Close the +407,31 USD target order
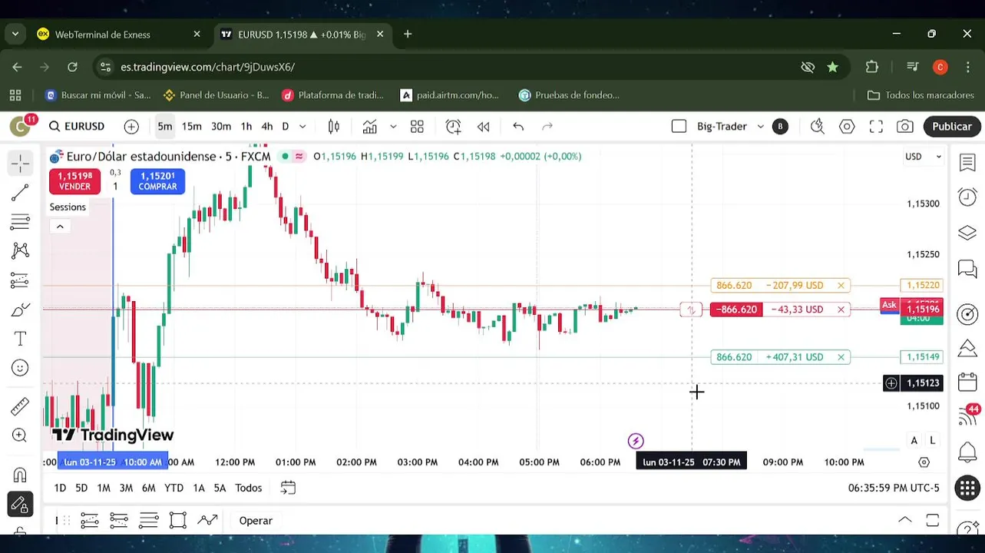The height and width of the screenshot is (553, 985). (841, 357)
